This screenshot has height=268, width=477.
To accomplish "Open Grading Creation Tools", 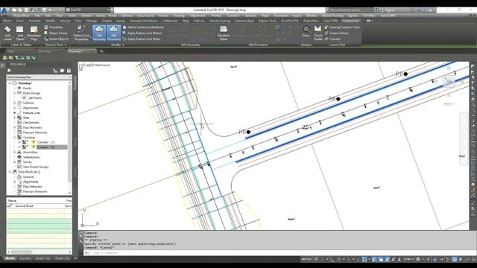I will [342, 28].
